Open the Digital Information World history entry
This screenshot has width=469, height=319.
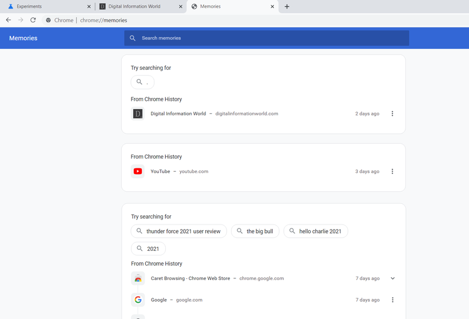[178, 113]
